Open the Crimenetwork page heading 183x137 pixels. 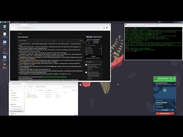tap(23, 37)
